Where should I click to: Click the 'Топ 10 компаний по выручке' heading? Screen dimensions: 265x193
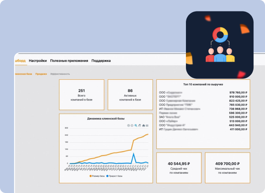point(203,84)
